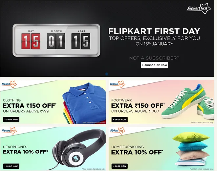Shop now for Footwear offers
This screenshot has height=171, width=217.
119,119
